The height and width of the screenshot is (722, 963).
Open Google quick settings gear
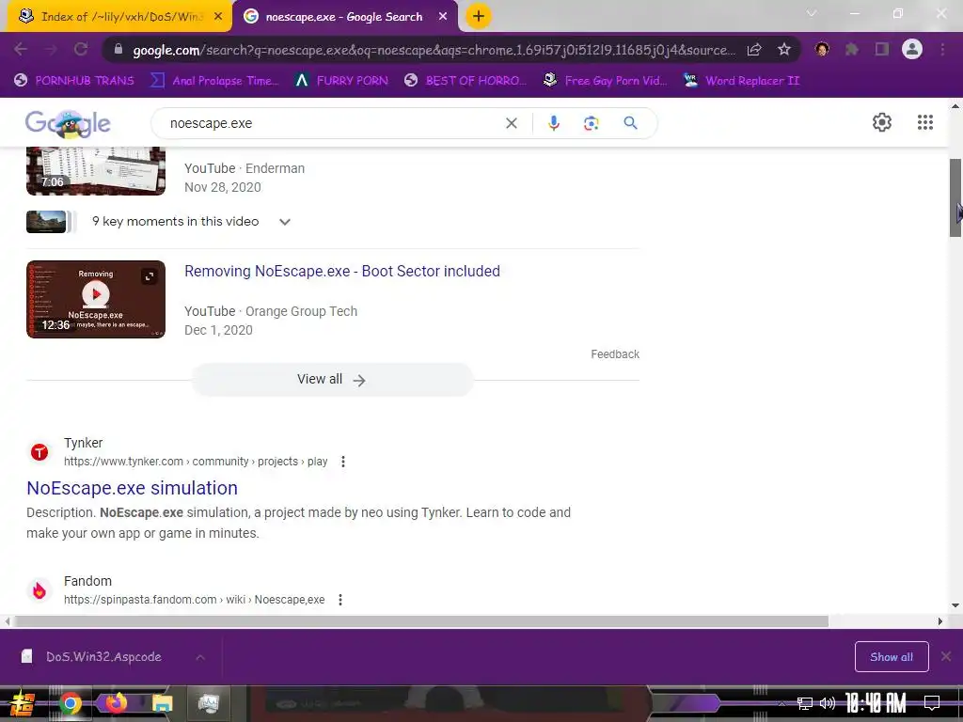click(x=882, y=122)
